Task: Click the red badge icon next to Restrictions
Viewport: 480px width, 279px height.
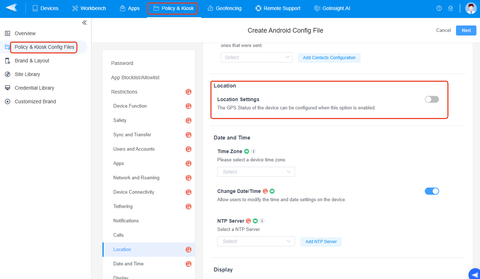Action: [189, 92]
